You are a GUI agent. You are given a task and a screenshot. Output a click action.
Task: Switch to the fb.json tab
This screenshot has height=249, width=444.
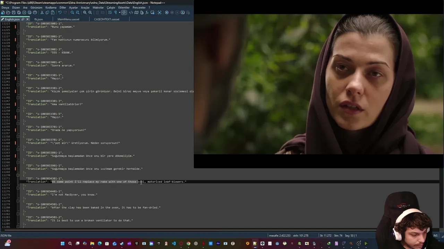pos(39,19)
